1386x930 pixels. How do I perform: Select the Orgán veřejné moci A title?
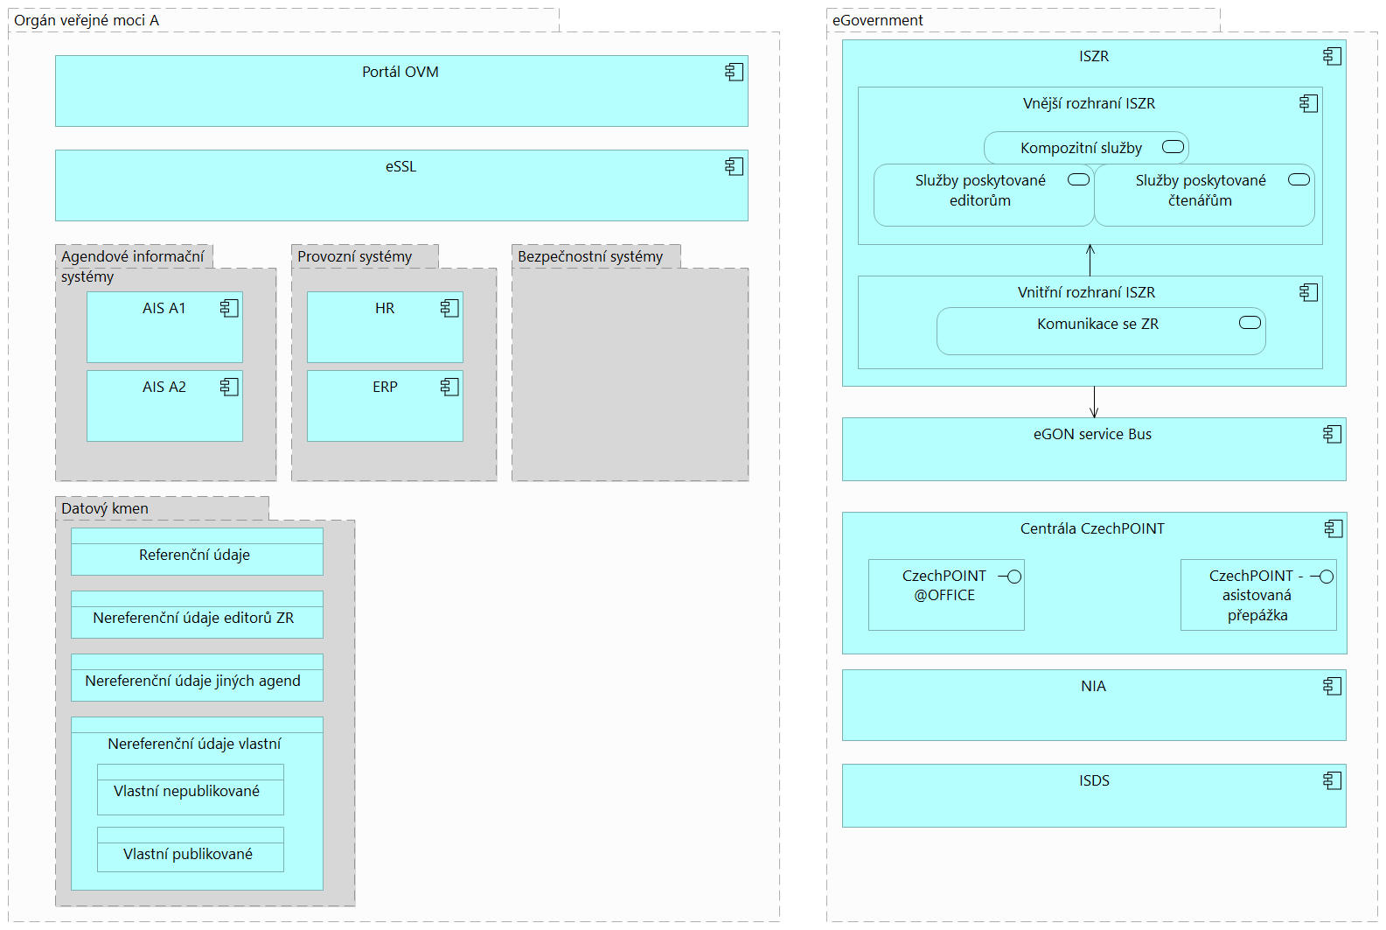(x=87, y=20)
